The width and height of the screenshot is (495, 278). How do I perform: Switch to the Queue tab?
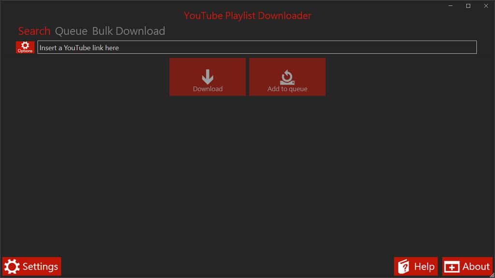(x=71, y=31)
